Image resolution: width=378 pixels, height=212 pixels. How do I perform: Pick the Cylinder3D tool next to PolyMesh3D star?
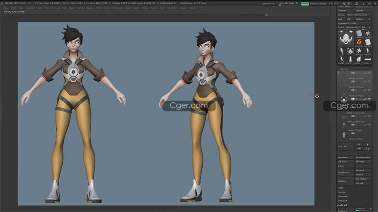click(x=359, y=34)
